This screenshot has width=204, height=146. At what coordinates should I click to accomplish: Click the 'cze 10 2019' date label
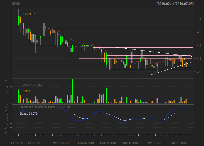pyautogui.click(x=155, y=143)
